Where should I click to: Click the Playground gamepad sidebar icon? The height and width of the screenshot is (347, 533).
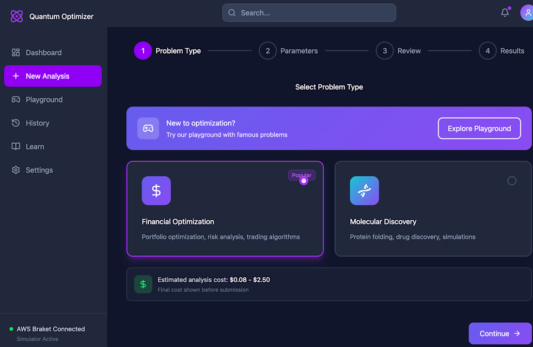pos(16,100)
